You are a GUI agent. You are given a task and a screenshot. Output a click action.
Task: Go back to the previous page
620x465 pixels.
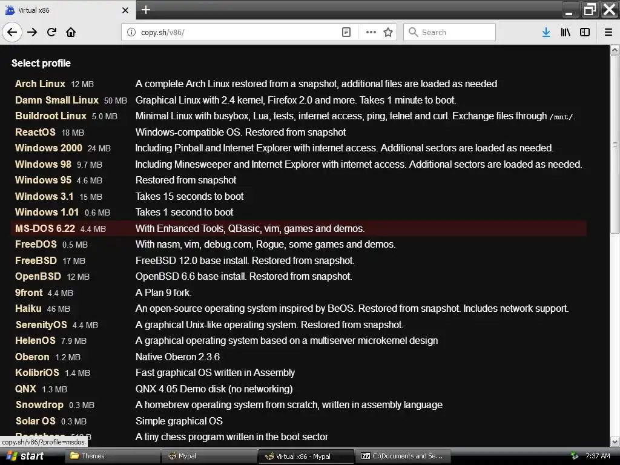[x=12, y=32]
